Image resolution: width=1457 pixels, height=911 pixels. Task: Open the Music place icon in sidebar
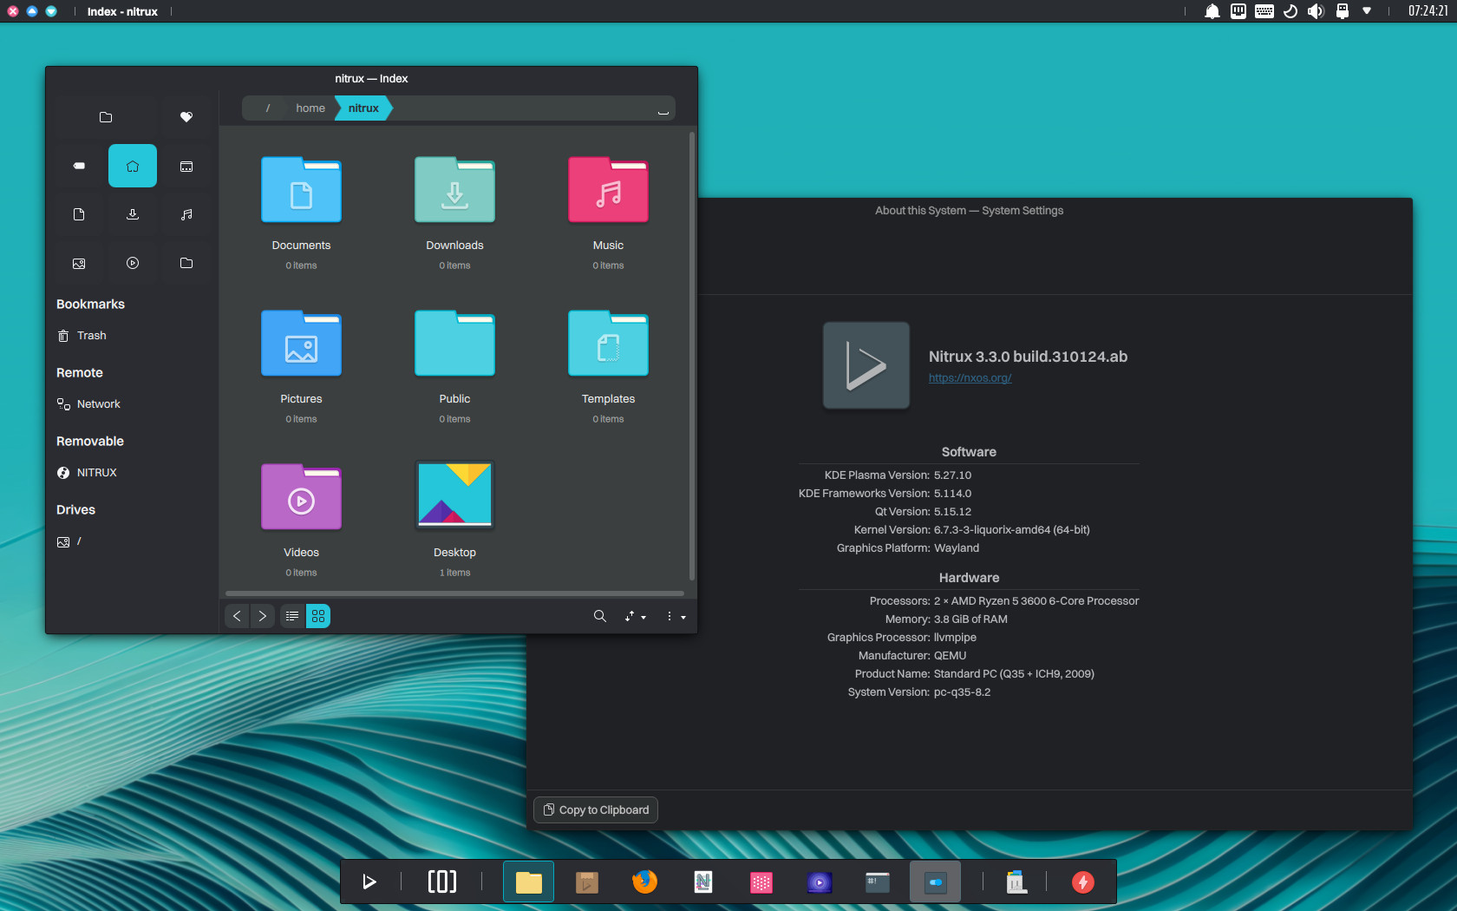click(186, 214)
